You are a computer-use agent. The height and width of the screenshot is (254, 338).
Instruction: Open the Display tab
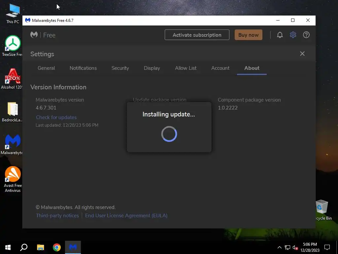click(152, 68)
